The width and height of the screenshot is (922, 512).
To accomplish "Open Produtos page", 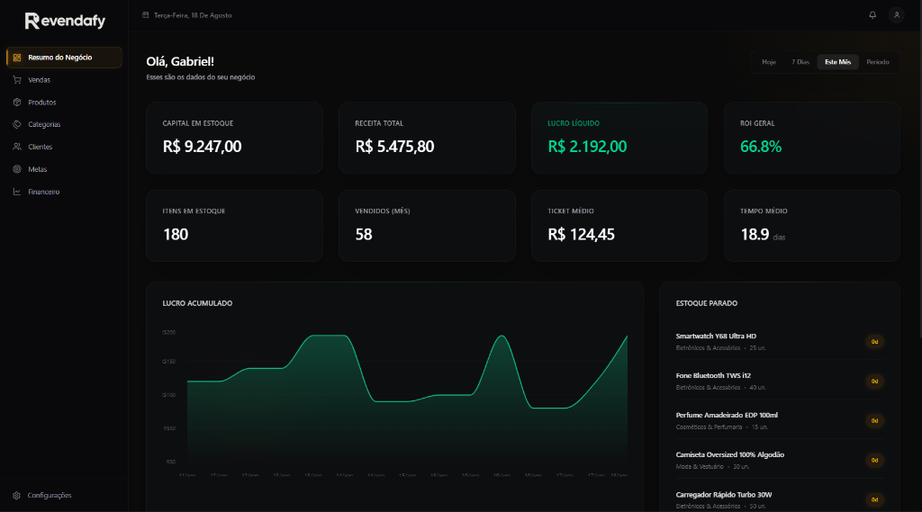I will [64, 103].
